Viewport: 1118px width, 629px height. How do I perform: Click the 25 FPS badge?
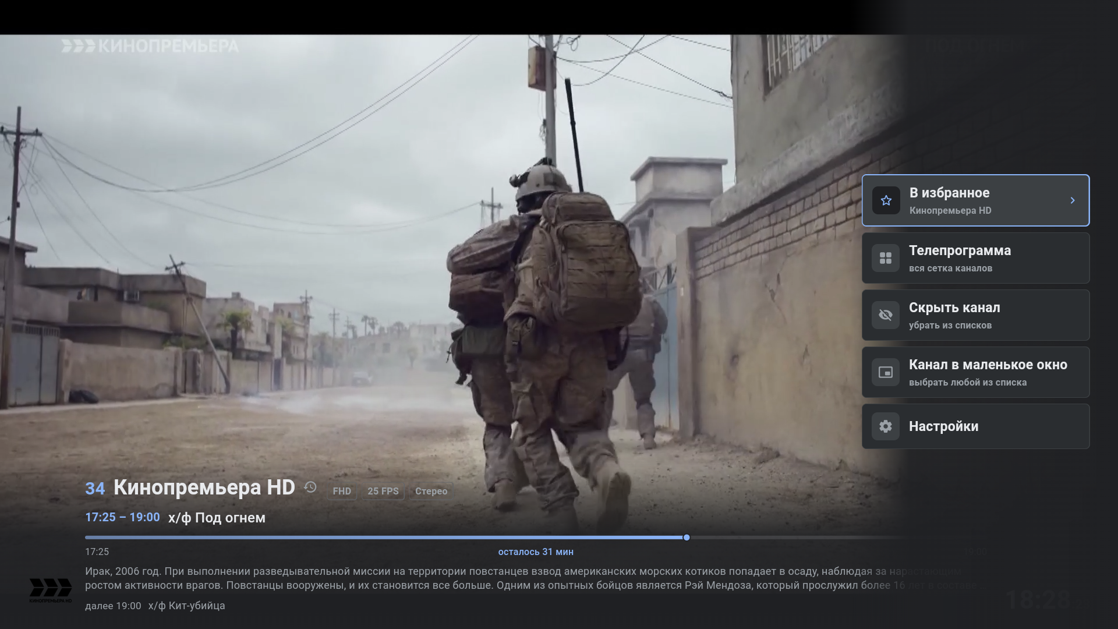click(x=383, y=491)
